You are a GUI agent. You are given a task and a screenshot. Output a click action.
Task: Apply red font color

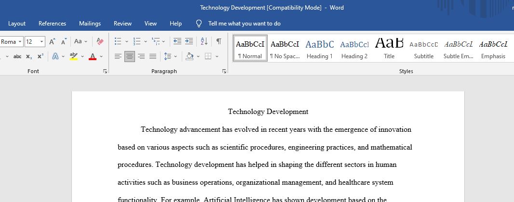pyautogui.click(x=93, y=57)
